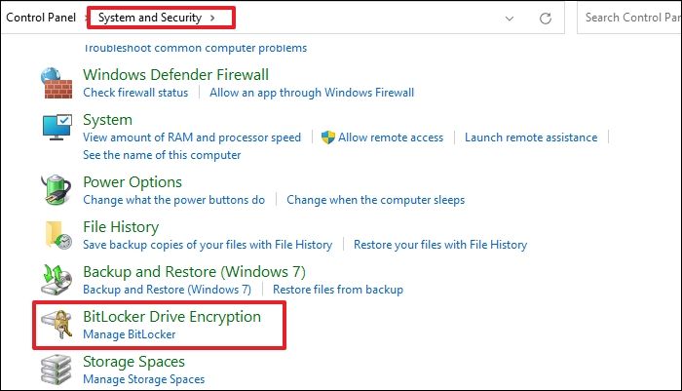Open Allow an app through Windows Firewall
Screen dimensions: 682x391
pyautogui.click(x=312, y=93)
